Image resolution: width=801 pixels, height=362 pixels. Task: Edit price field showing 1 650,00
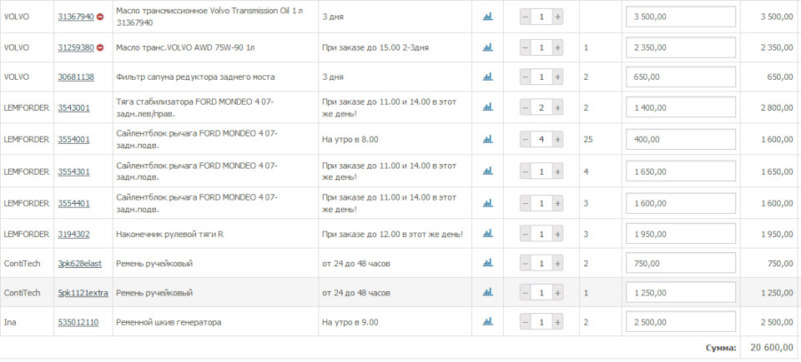(681, 171)
